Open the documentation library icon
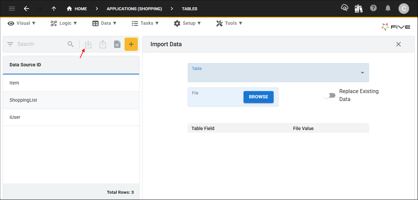The height and width of the screenshot is (200, 418). [x=359, y=8]
